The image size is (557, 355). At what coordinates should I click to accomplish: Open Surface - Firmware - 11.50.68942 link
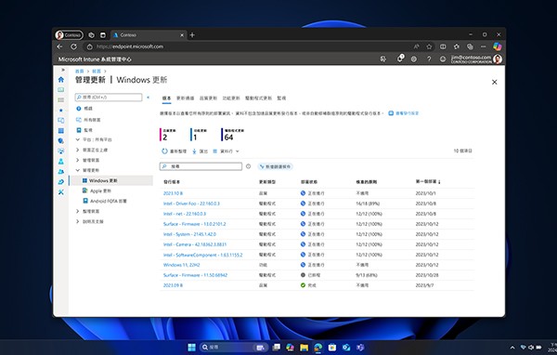[x=195, y=275]
